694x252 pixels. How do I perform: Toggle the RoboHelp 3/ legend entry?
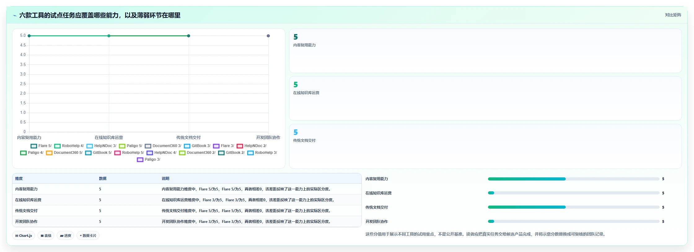[262, 153]
